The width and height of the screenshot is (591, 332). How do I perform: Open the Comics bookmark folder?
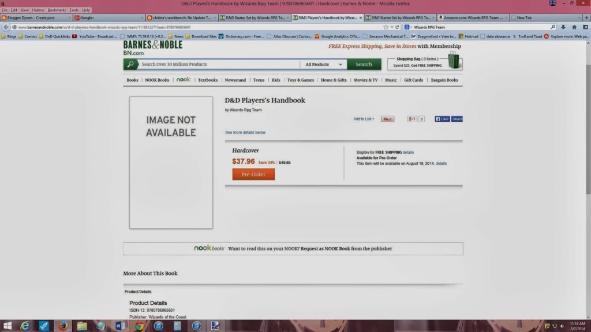pos(28,36)
